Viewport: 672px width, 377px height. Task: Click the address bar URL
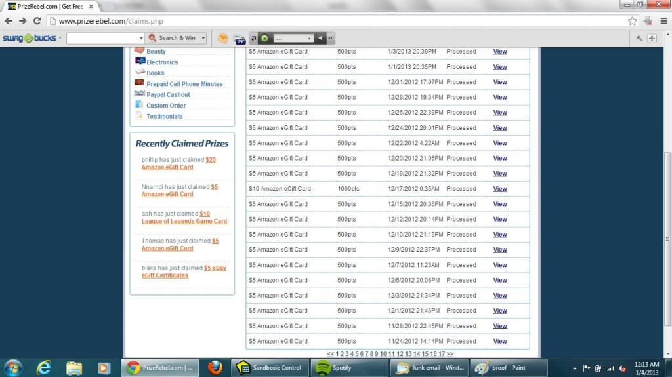tap(111, 21)
